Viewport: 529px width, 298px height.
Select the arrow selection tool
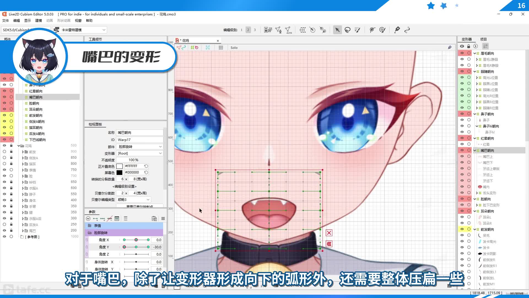[x=337, y=30]
